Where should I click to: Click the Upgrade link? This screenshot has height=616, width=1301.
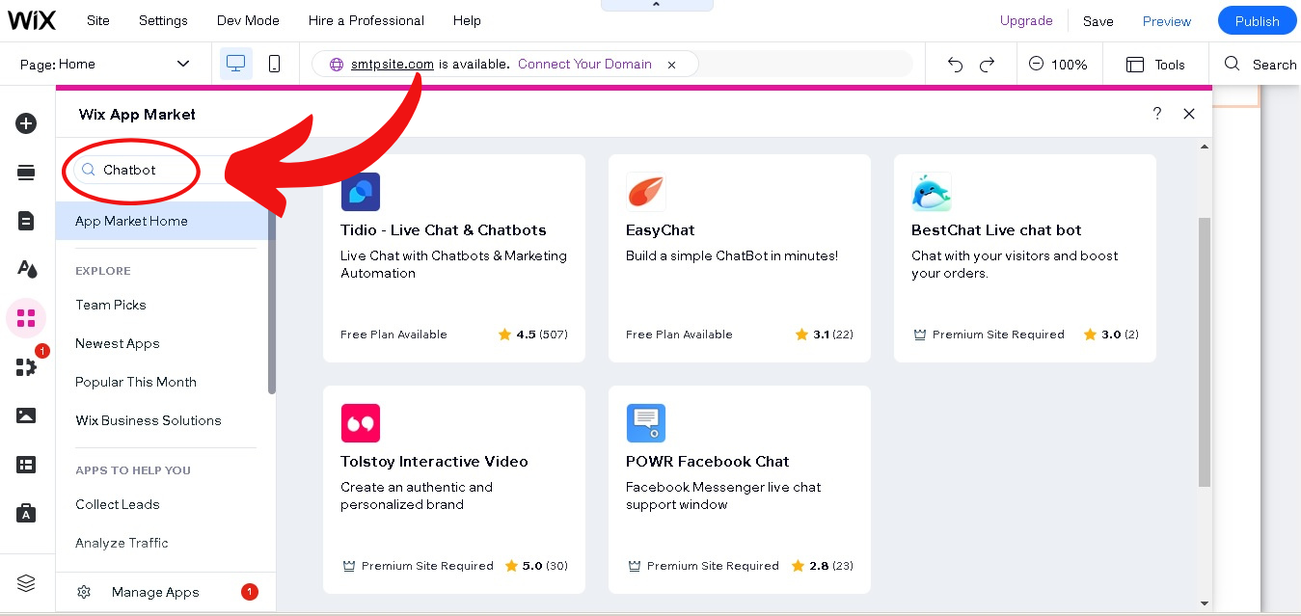pos(1026,20)
